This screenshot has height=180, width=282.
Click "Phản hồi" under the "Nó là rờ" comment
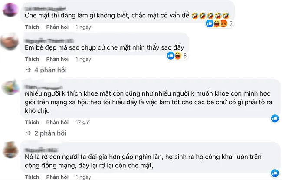click(x=57, y=177)
